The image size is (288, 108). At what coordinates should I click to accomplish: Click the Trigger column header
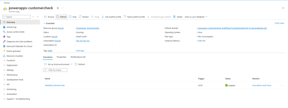pos(201,79)
